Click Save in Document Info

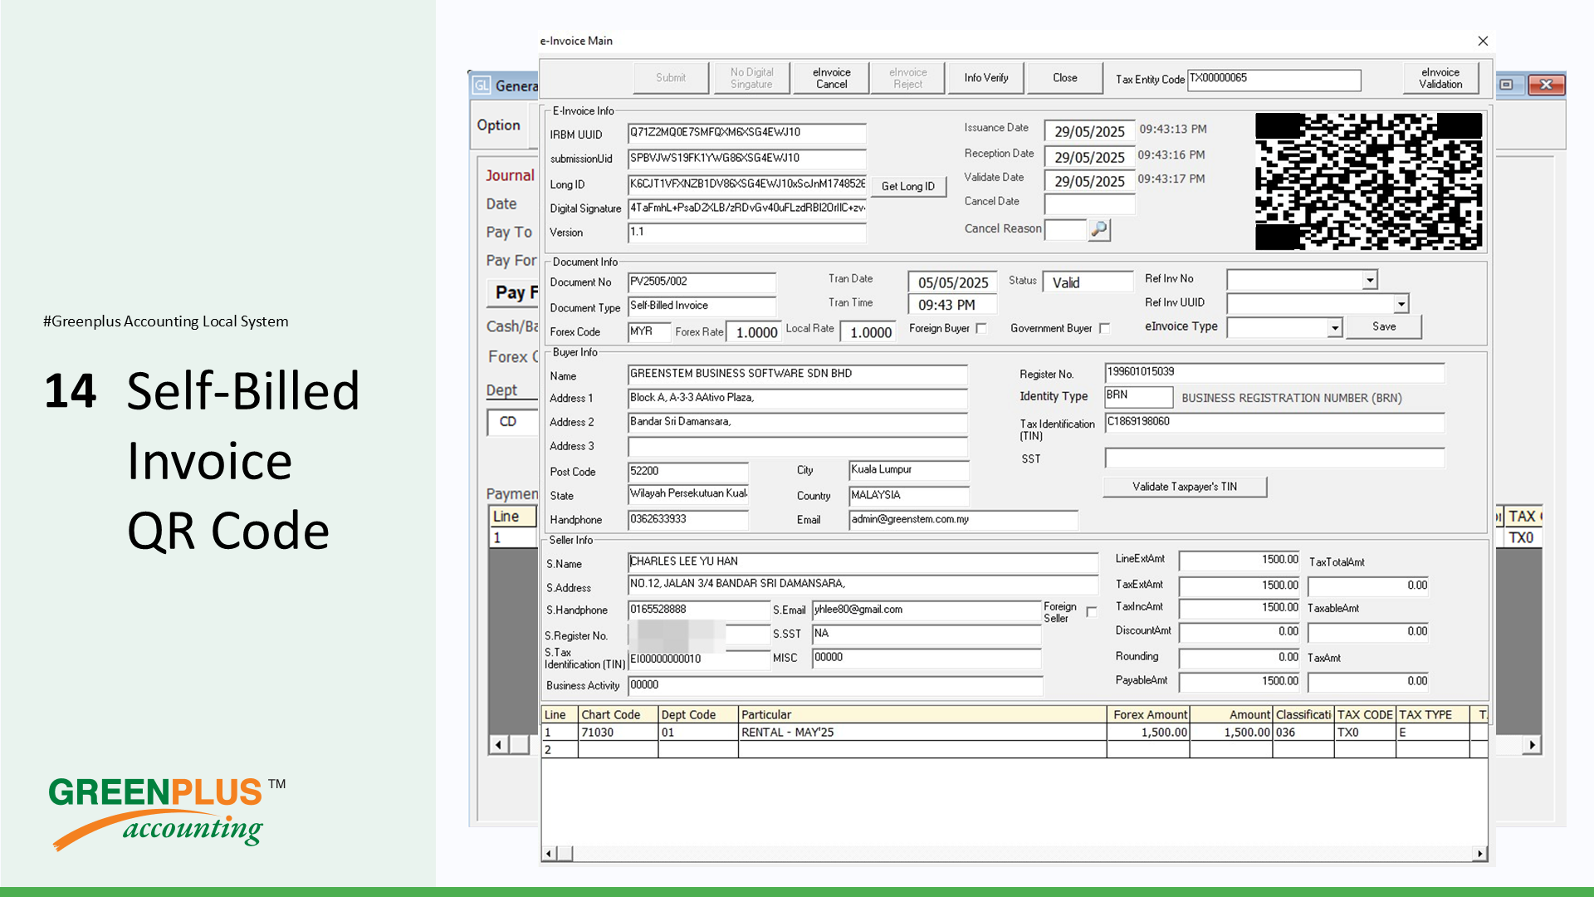[x=1384, y=327]
